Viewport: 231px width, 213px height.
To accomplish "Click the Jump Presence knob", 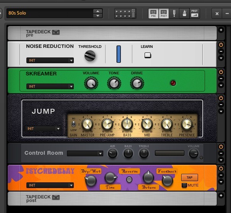I will [187, 124].
